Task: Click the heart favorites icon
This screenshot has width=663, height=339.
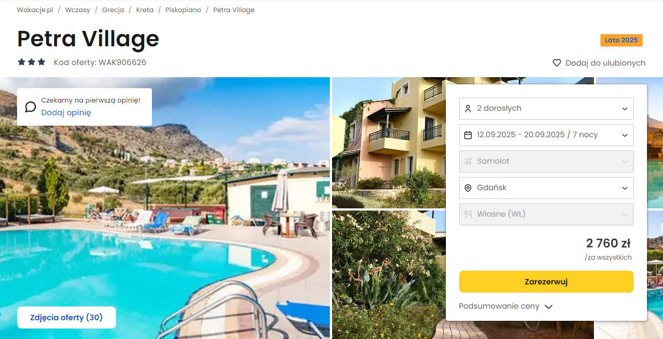Action: (557, 63)
